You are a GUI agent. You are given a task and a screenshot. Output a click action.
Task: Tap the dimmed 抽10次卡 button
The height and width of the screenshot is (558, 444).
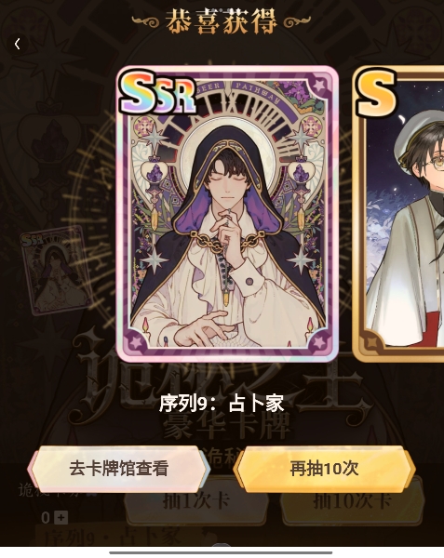coord(353,501)
